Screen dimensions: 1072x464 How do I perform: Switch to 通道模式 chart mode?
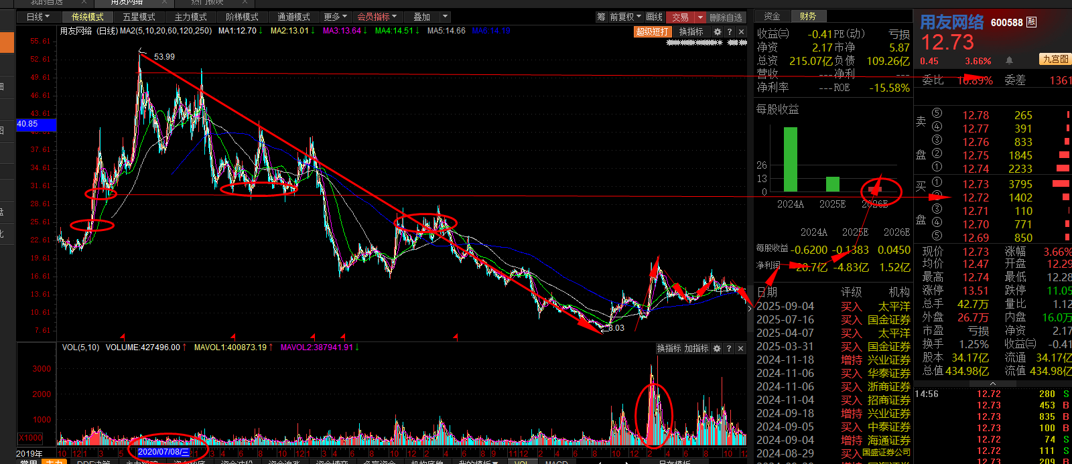[x=293, y=17]
